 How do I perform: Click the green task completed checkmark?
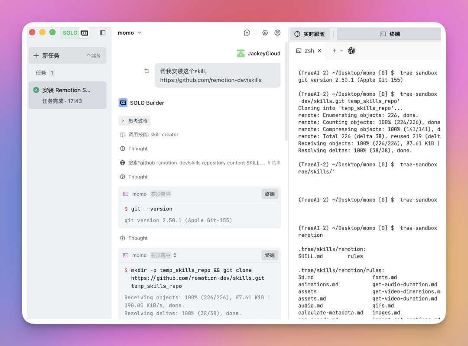pyautogui.click(x=36, y=90)
